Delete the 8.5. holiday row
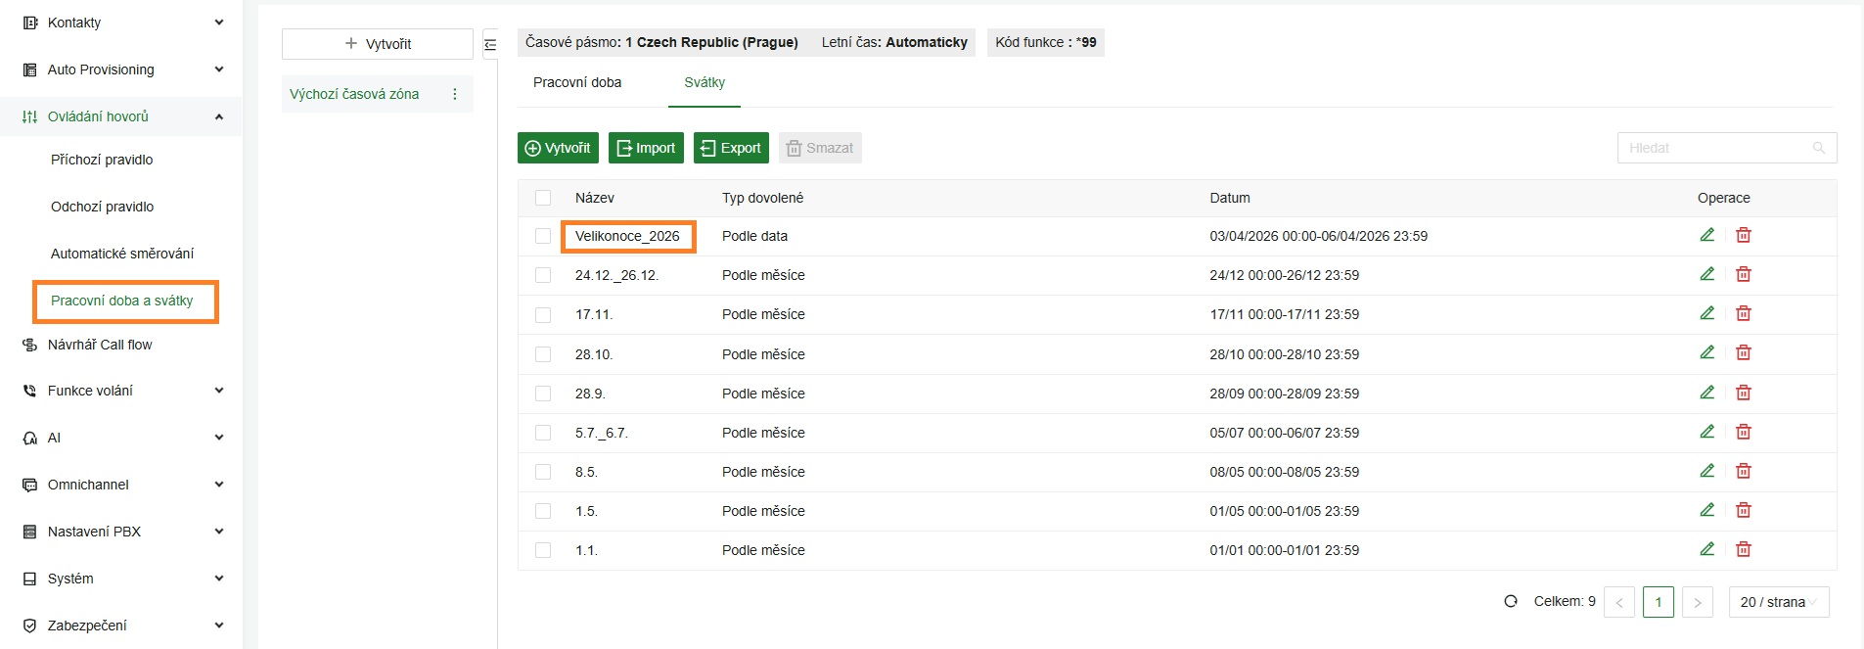 (x=1743, y=471)
